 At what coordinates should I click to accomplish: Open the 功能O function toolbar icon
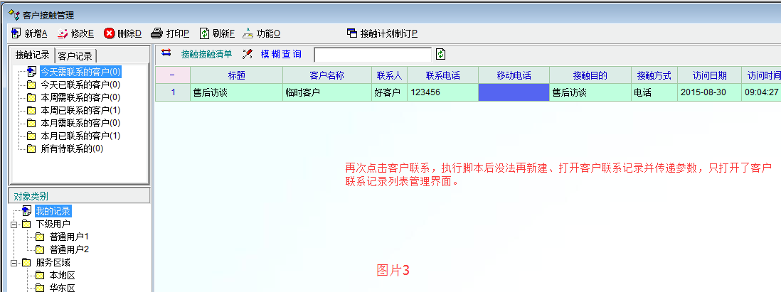tap(248, 33)
